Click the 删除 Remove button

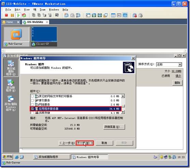click(x=177, y=83)
